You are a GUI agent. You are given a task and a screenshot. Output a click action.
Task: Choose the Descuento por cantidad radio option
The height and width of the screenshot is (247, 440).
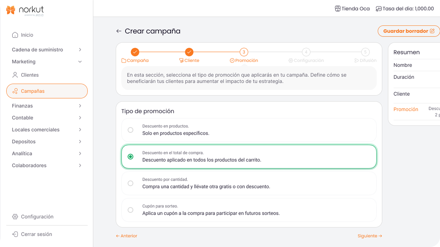130,183
